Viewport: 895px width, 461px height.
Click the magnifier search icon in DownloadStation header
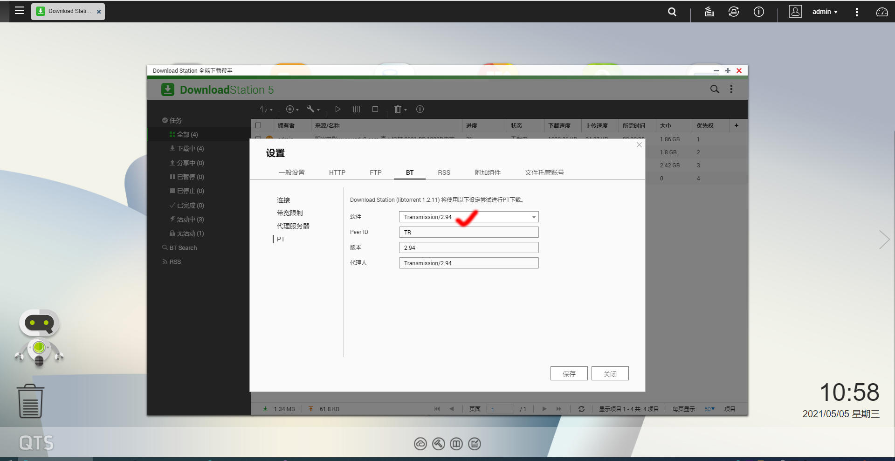(x=714, y=89)
